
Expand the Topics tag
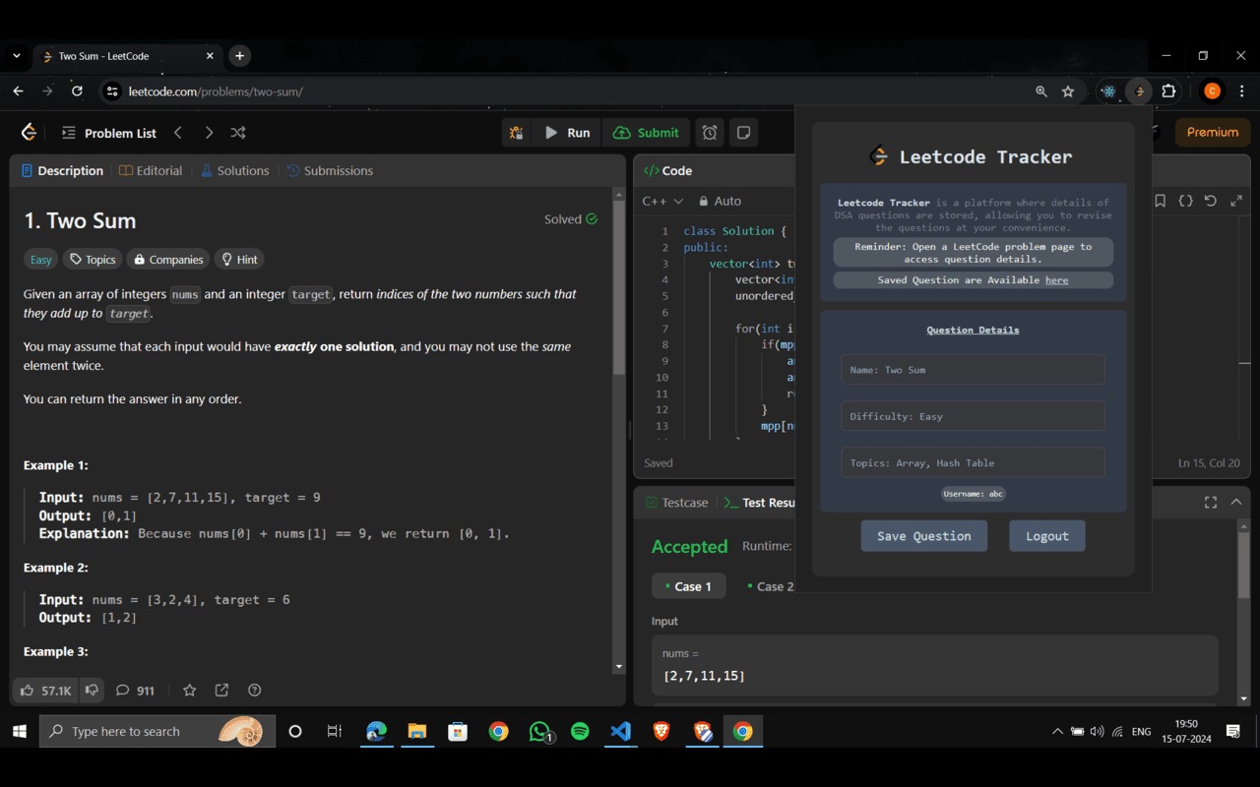(92, 260)
